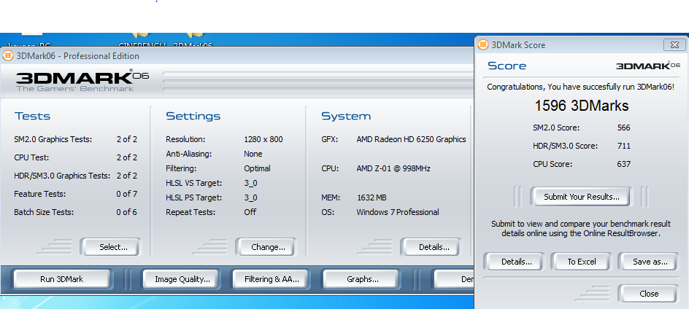This screenshot has height=309, width=689.
Task: Open Filtering & AA... tool
Action: click(x=270, y=279)
